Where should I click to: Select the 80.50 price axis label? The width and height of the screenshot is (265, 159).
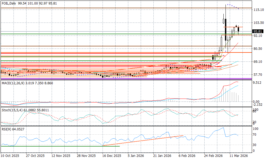click(x=258, y=49)
